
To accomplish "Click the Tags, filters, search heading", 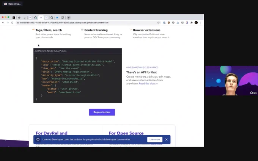I will pos(49,30).
